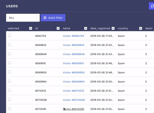Open the country column dropdown arrow
154x113 pixels.
141,28
